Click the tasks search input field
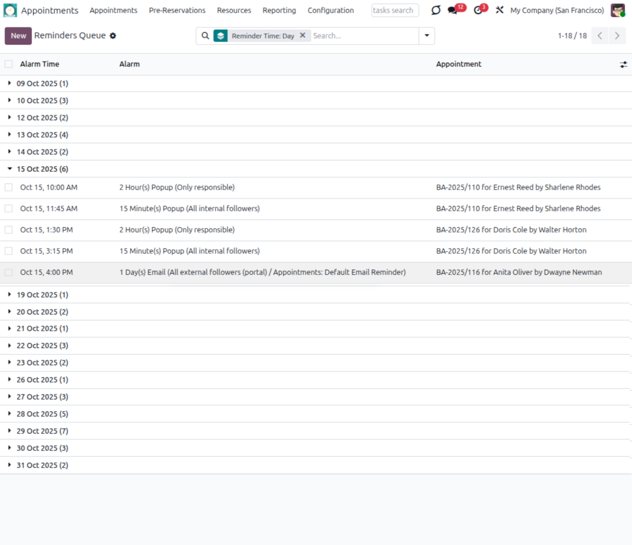 pyautogui.click(x=395, y=11)
